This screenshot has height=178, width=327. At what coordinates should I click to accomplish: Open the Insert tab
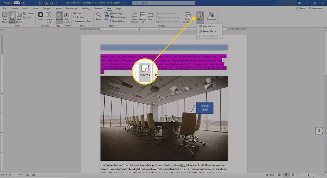(25, 8)
